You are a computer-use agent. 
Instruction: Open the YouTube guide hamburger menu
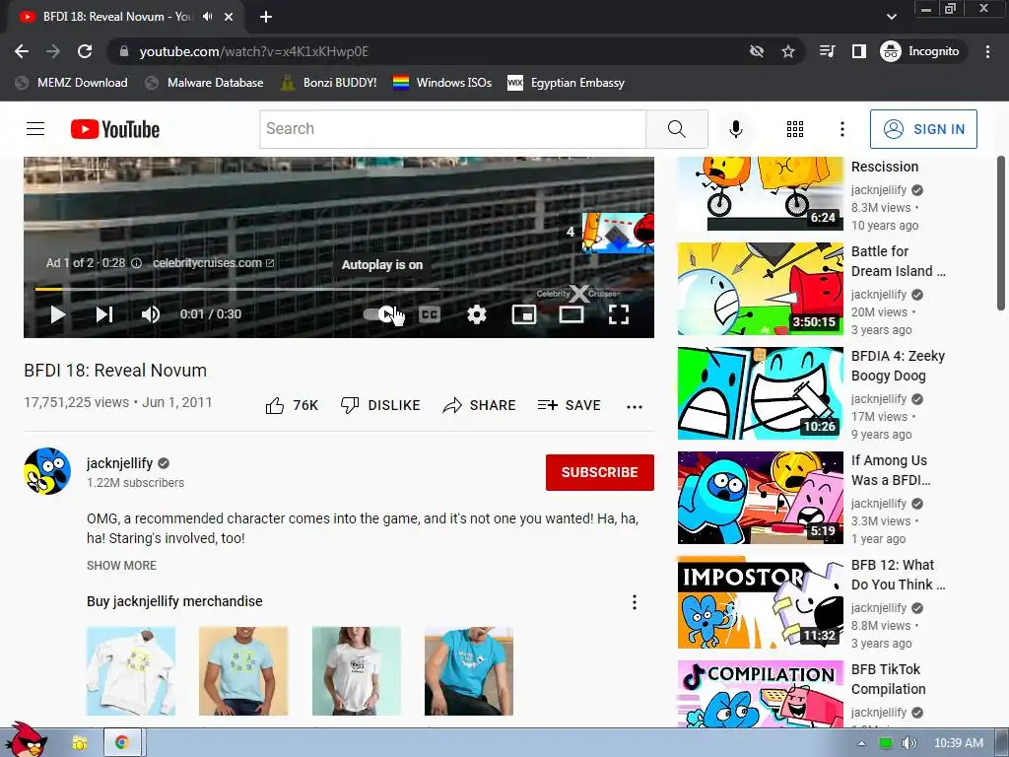click(35, 129)
